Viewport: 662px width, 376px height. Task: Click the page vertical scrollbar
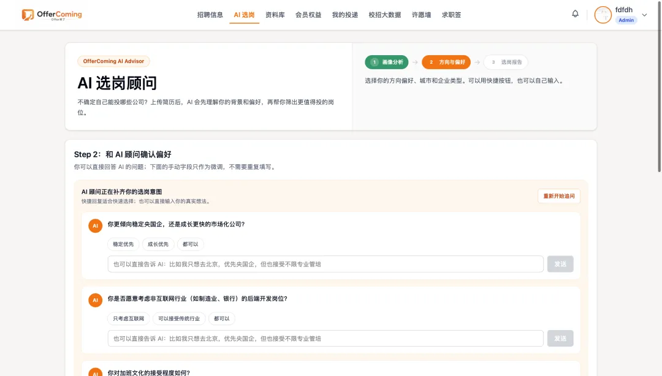659,86
